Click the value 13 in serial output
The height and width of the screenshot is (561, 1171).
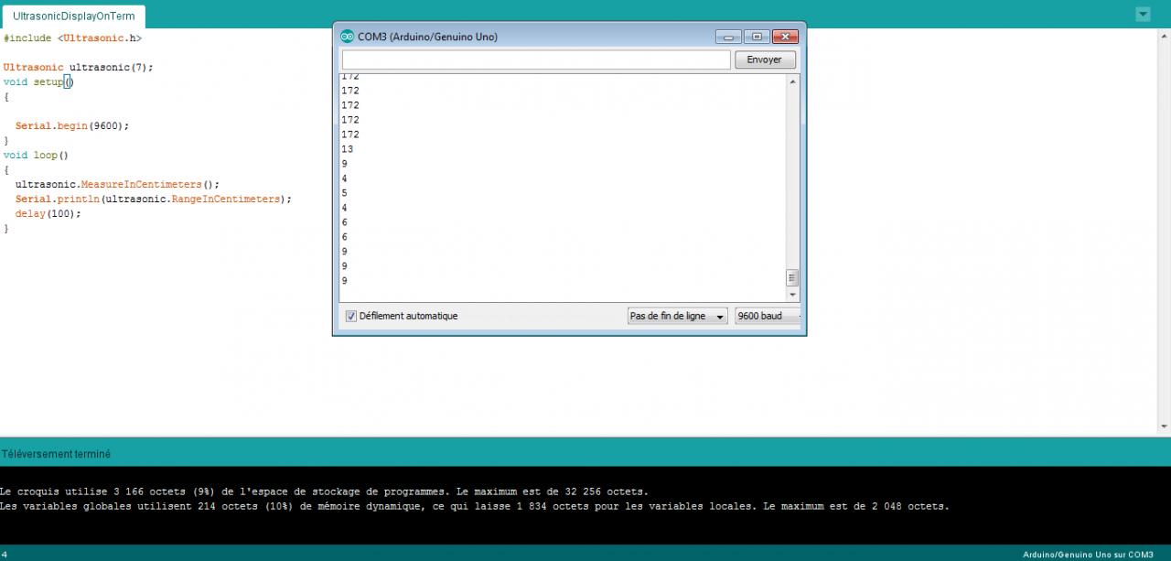347,149
